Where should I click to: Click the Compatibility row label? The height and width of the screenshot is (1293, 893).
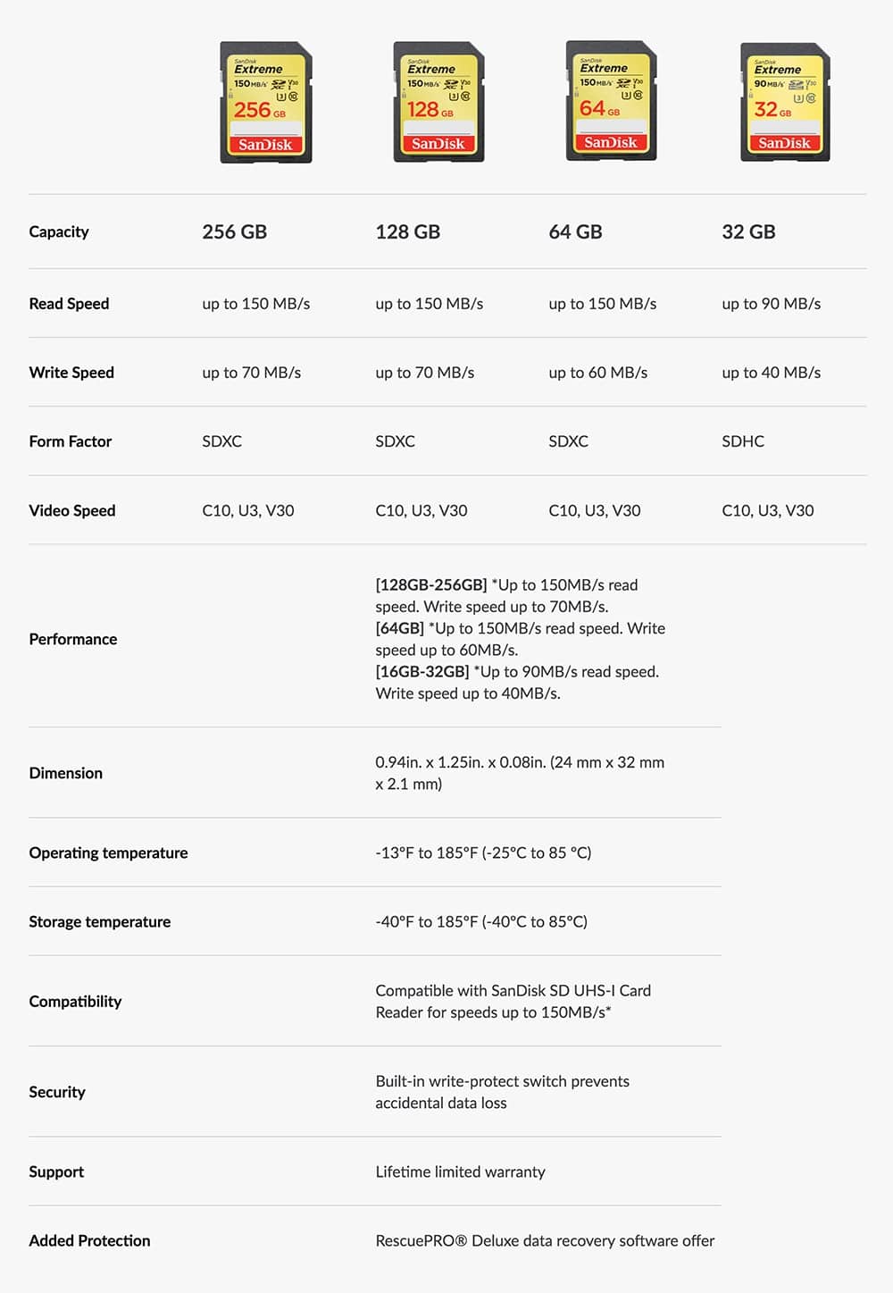point(75,1001)
